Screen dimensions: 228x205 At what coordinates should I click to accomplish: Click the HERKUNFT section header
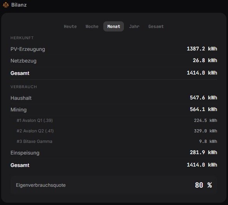(x=22, y=38)
